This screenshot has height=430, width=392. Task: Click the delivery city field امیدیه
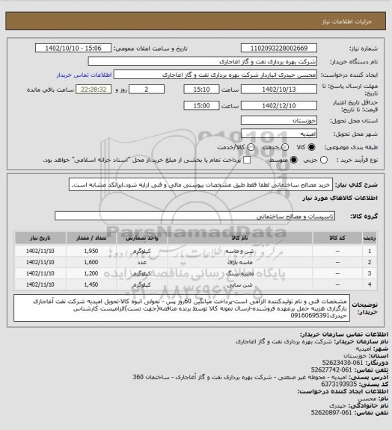[279, 134]
